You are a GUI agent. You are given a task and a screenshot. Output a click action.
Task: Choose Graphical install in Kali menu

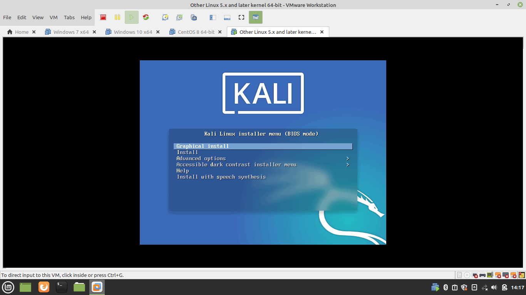263,146
